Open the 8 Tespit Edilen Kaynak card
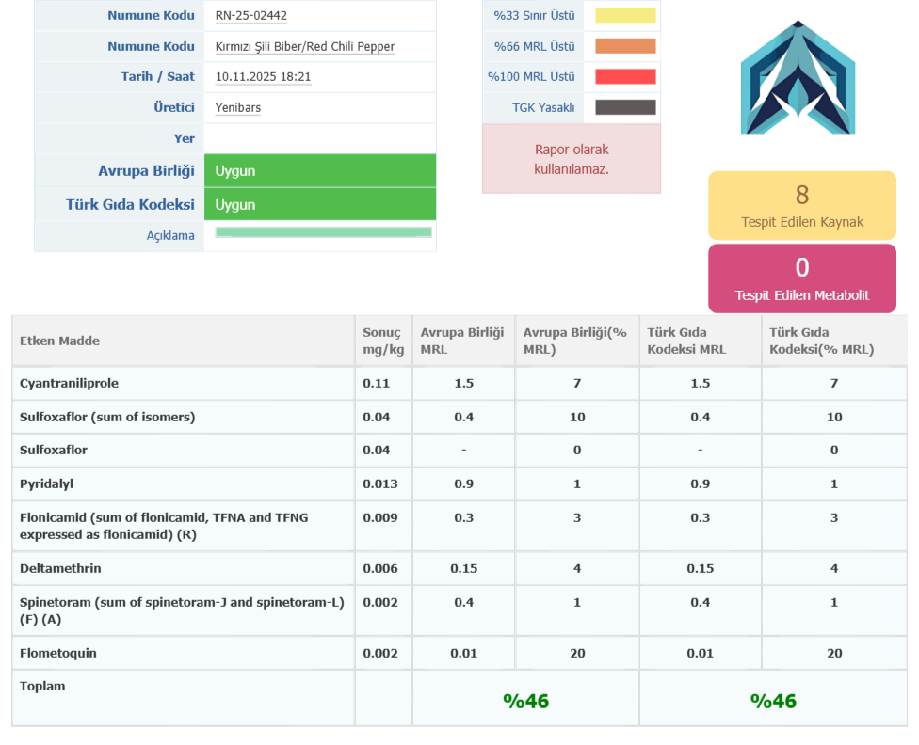 point(801,205)
